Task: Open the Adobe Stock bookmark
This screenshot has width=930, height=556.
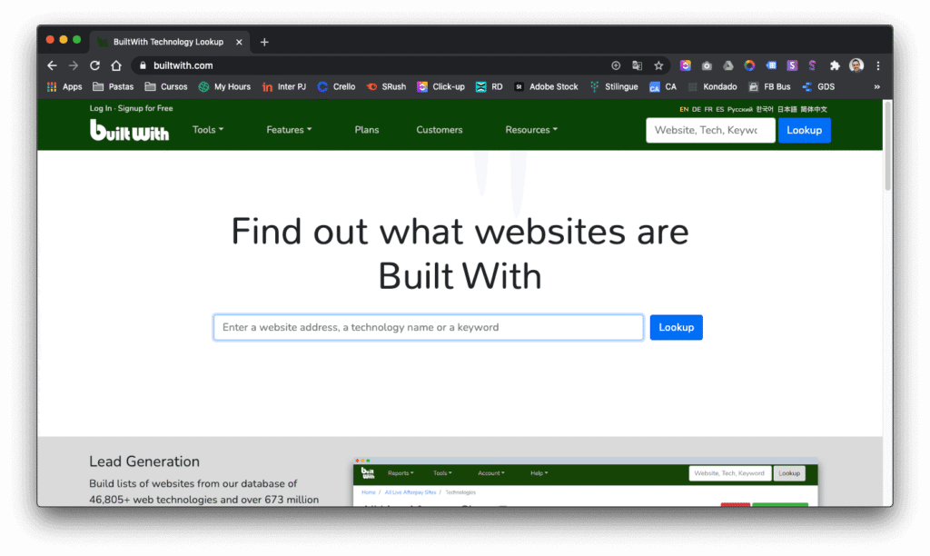Action: [546, 86]
